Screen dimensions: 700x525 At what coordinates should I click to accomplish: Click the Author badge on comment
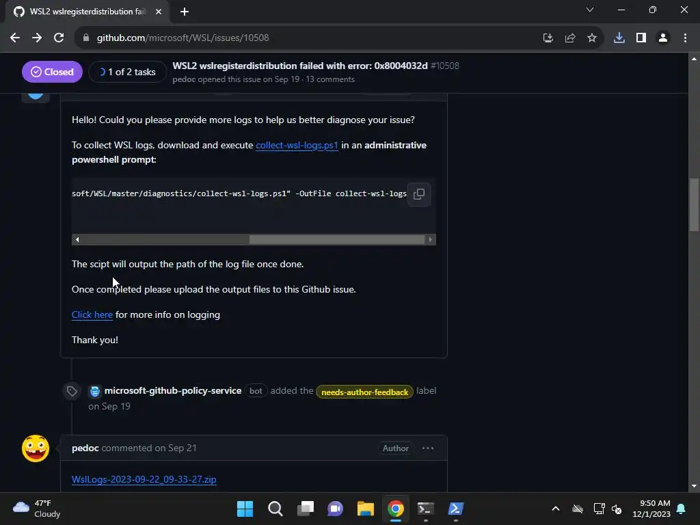[396, 448]
